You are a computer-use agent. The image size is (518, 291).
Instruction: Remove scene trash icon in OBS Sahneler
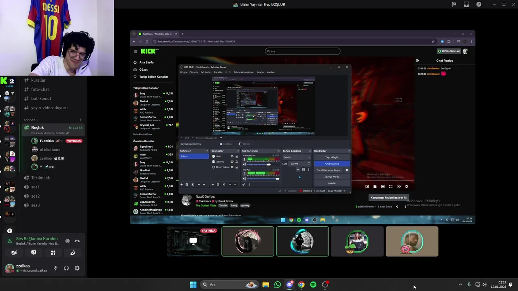click(x=187, y=184)
